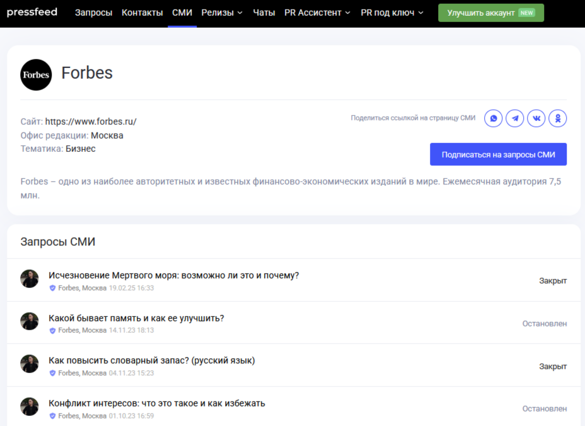Subscribe with Подписаться на запросы СМИ button
585x426 pixels.
(x=498, y=154)
